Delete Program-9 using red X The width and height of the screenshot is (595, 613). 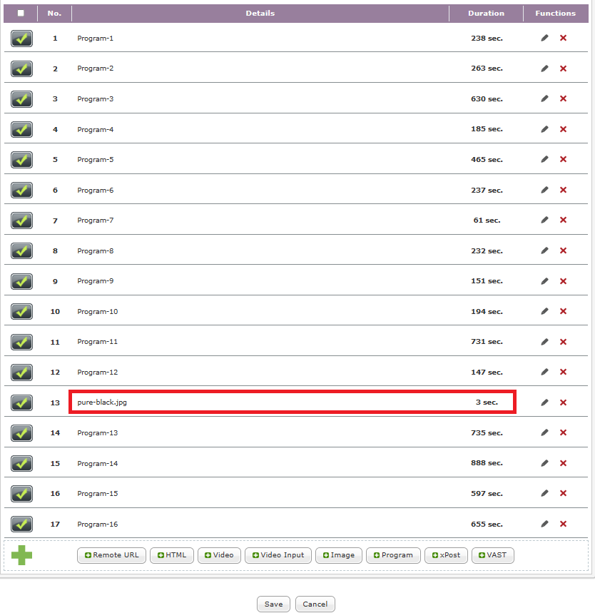click(563, 281)
